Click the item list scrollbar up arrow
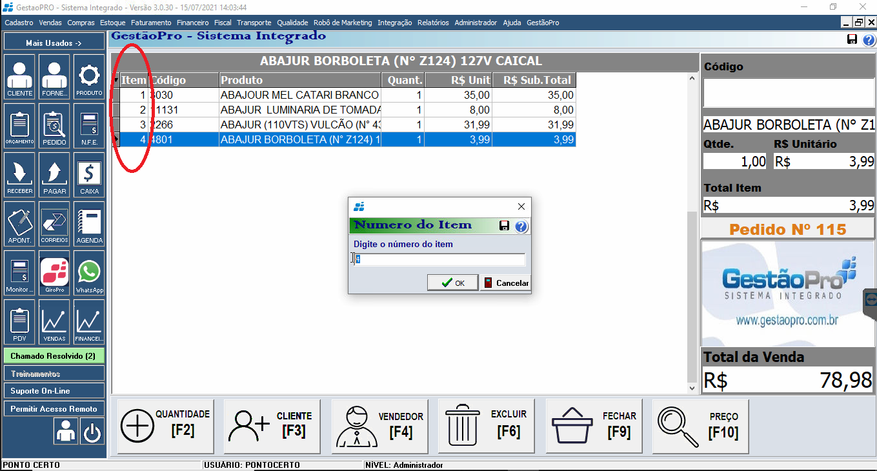Viewport: 877px width, 471px height. [692, 78]
